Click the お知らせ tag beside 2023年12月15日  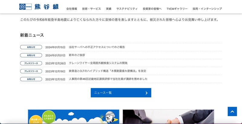(31, 79)
